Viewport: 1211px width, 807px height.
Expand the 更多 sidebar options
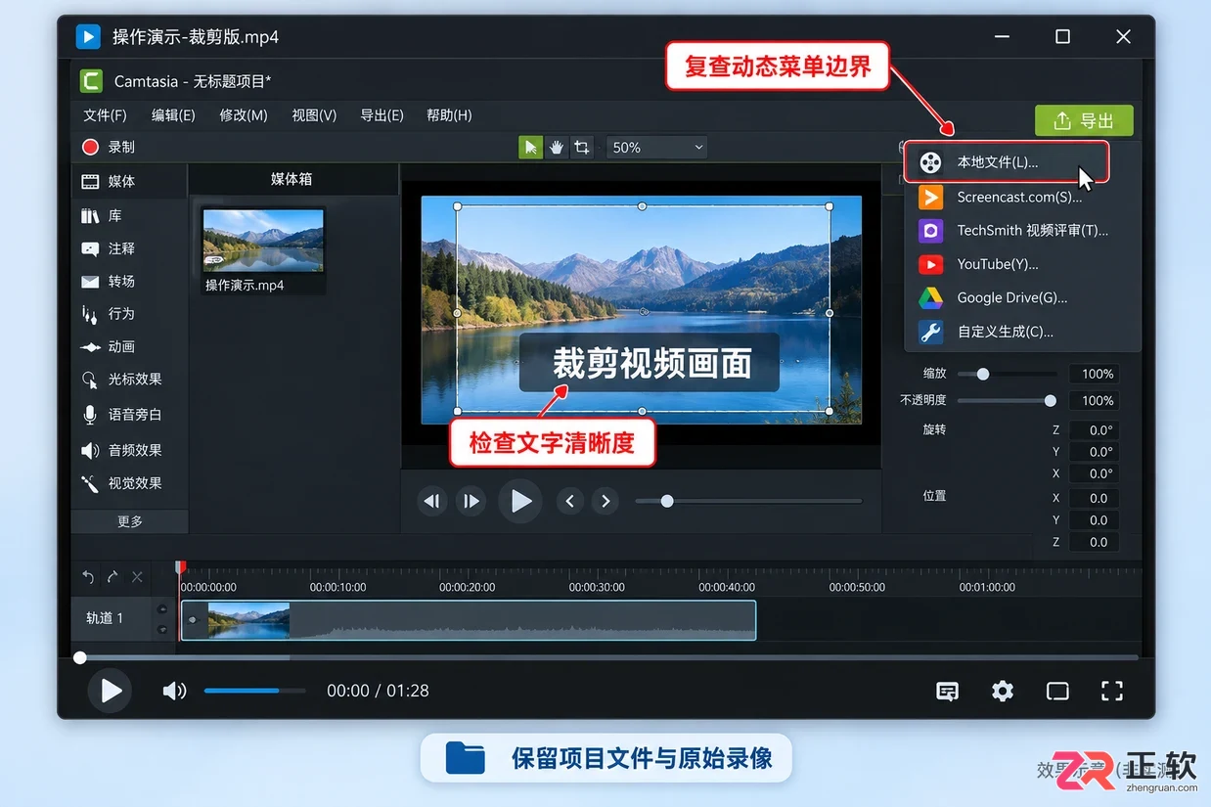tap(130, 521)
